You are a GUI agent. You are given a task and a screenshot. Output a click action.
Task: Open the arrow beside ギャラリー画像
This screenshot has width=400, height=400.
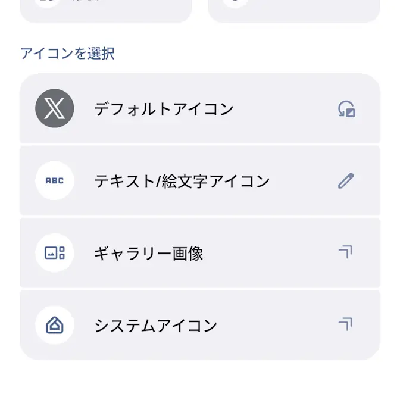tap(345, 252)
